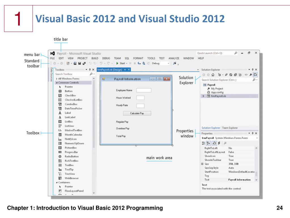Select MonthCalendar in the Toolbox
This screenshot has width=290, height=218.
coord(73,135)
